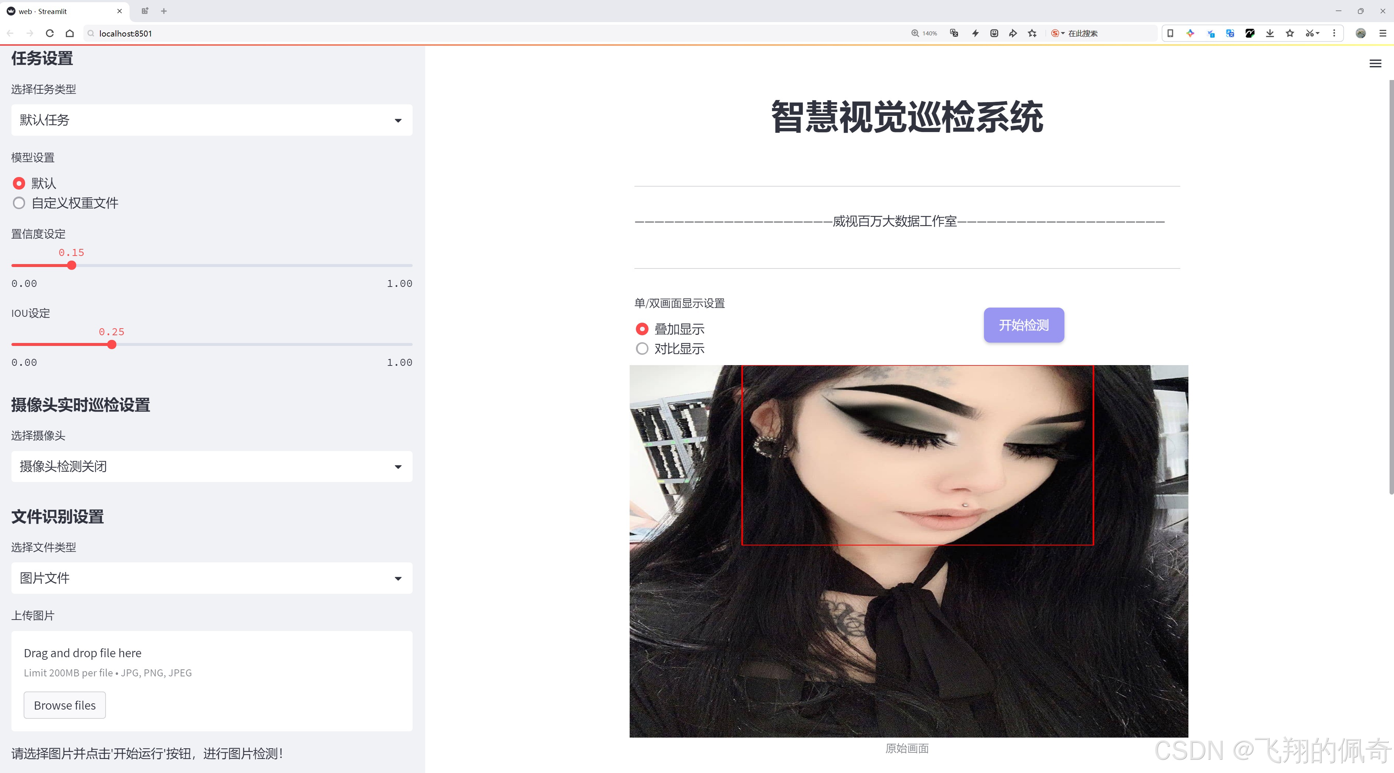
Task: Click the IOU slider handle at 0.25
Action: tap(111, 344)
